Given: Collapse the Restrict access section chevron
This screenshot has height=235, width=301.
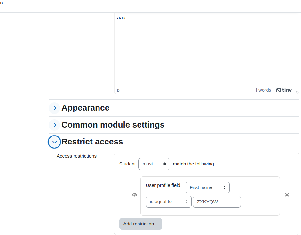Looking at the screenshot, I should (x=54, y=142).
